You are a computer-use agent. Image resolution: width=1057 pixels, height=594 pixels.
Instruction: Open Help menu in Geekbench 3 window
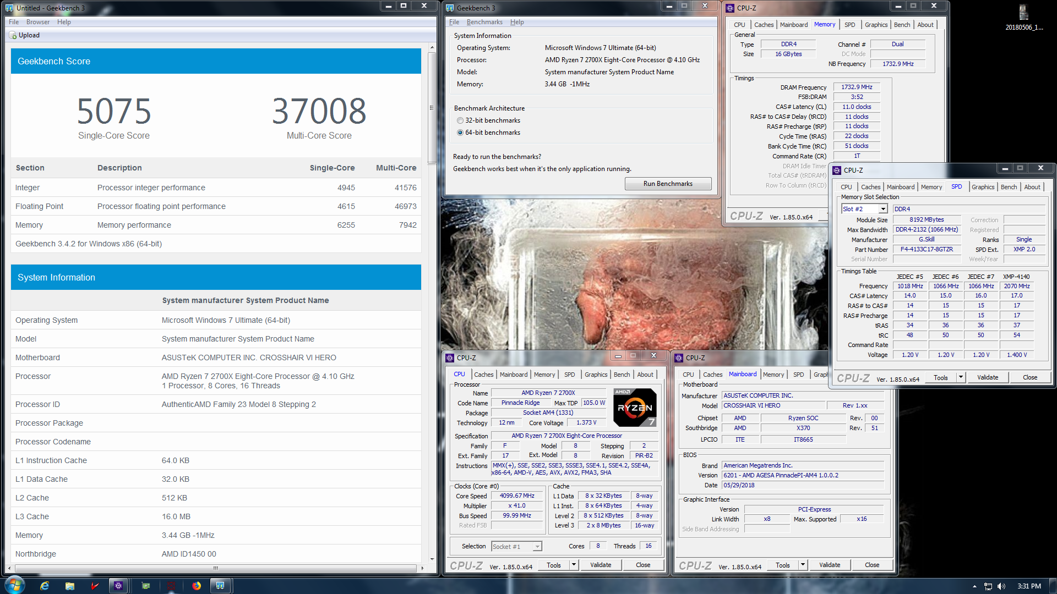click(517, 22)
